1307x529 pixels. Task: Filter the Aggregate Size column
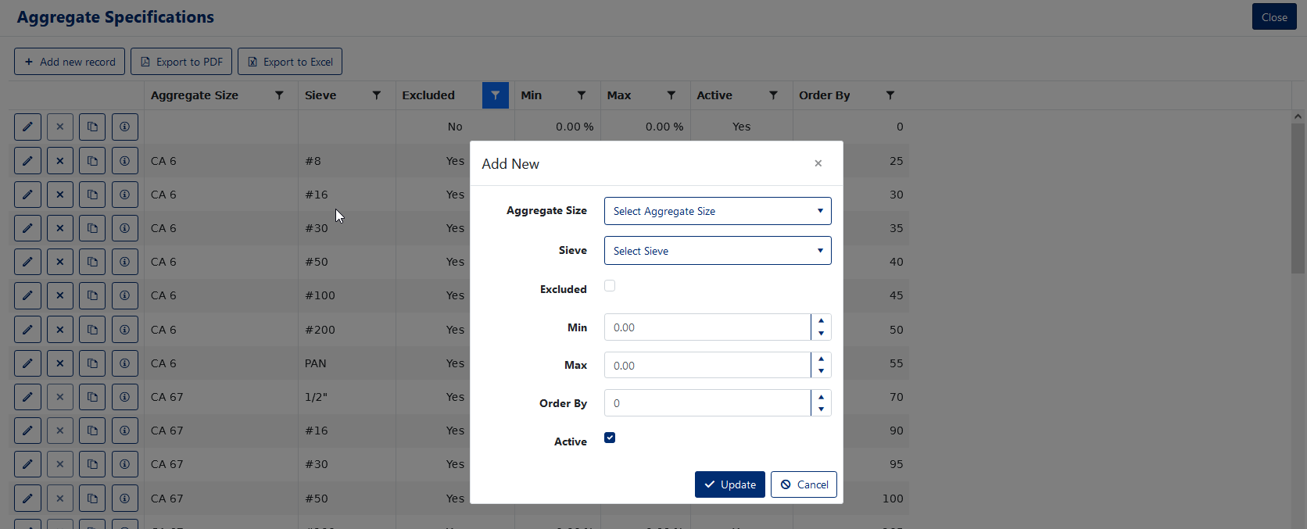279,95
